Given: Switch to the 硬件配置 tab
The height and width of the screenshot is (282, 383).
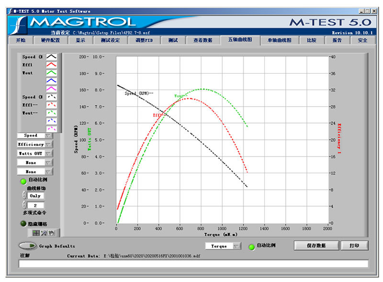Looking at the screenshot, I should pyautogui.click(x=51, y=40).
